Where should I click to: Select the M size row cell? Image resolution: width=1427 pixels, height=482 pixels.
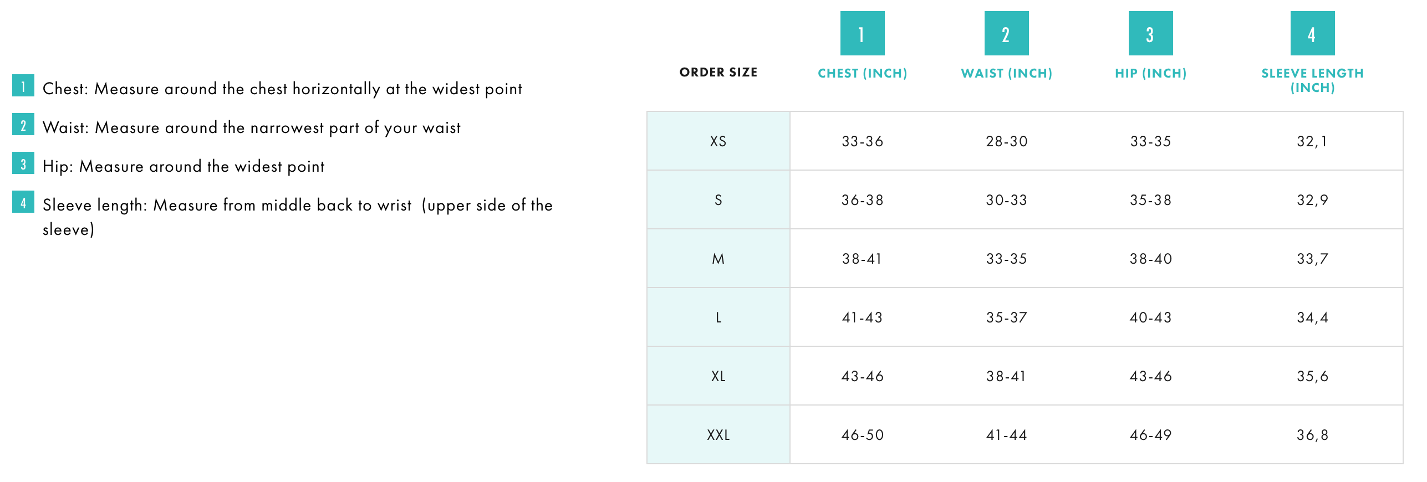[718, 259]
